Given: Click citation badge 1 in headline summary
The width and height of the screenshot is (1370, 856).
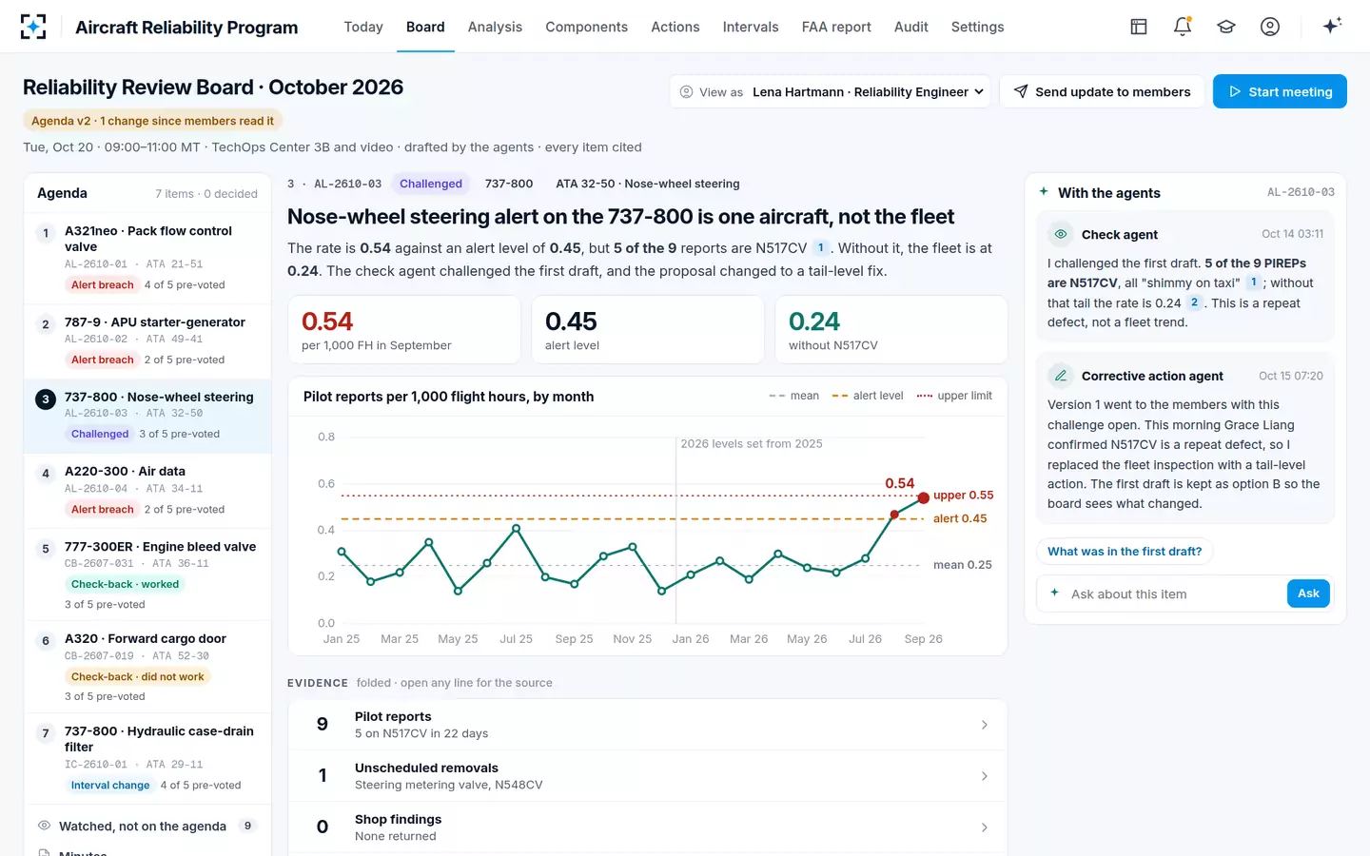Looking at the screenshot, I should click(x=820, y=248).
